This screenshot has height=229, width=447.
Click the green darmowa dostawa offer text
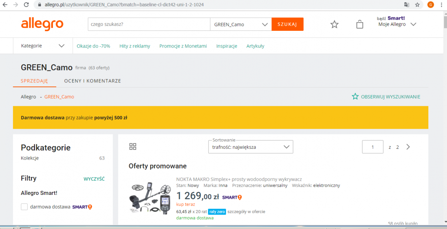(195, 218)
